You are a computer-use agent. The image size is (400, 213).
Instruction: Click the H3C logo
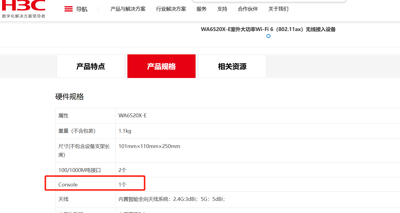click(24, 5)
